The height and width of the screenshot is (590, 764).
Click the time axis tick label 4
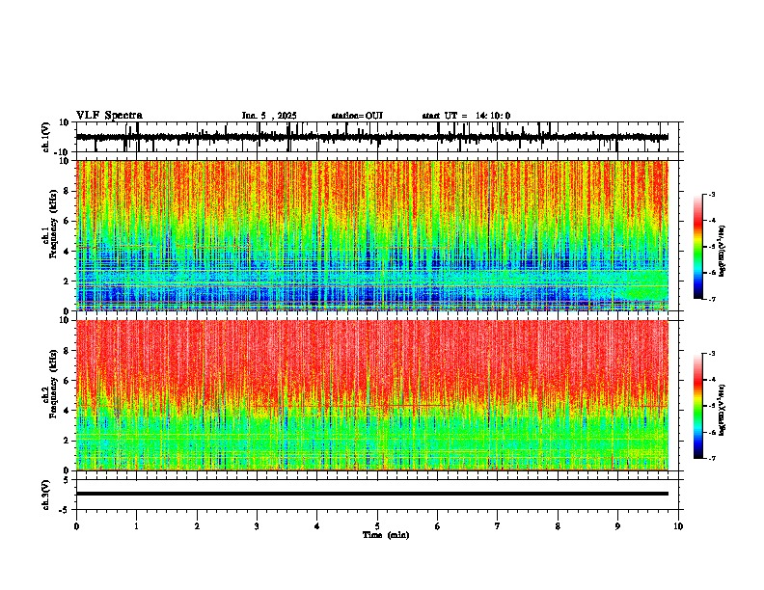pyautogui.click(x=317, y=526)
